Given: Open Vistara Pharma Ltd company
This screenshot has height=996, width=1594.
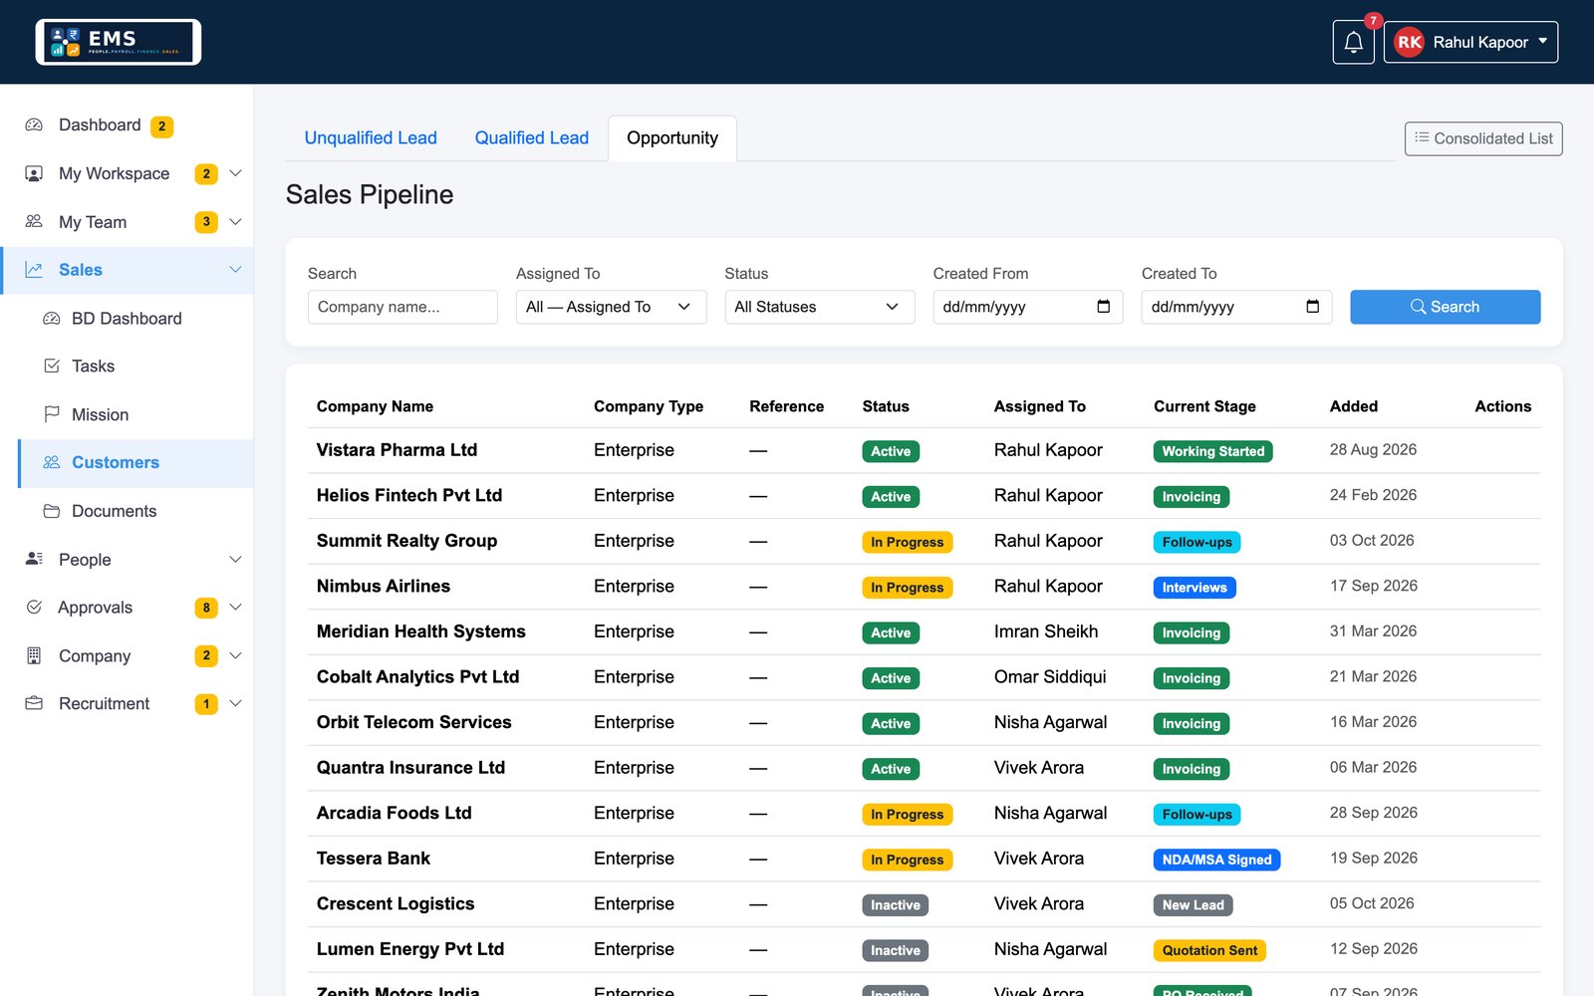Looking at the screenshot, I should click(x=397, y=450).
